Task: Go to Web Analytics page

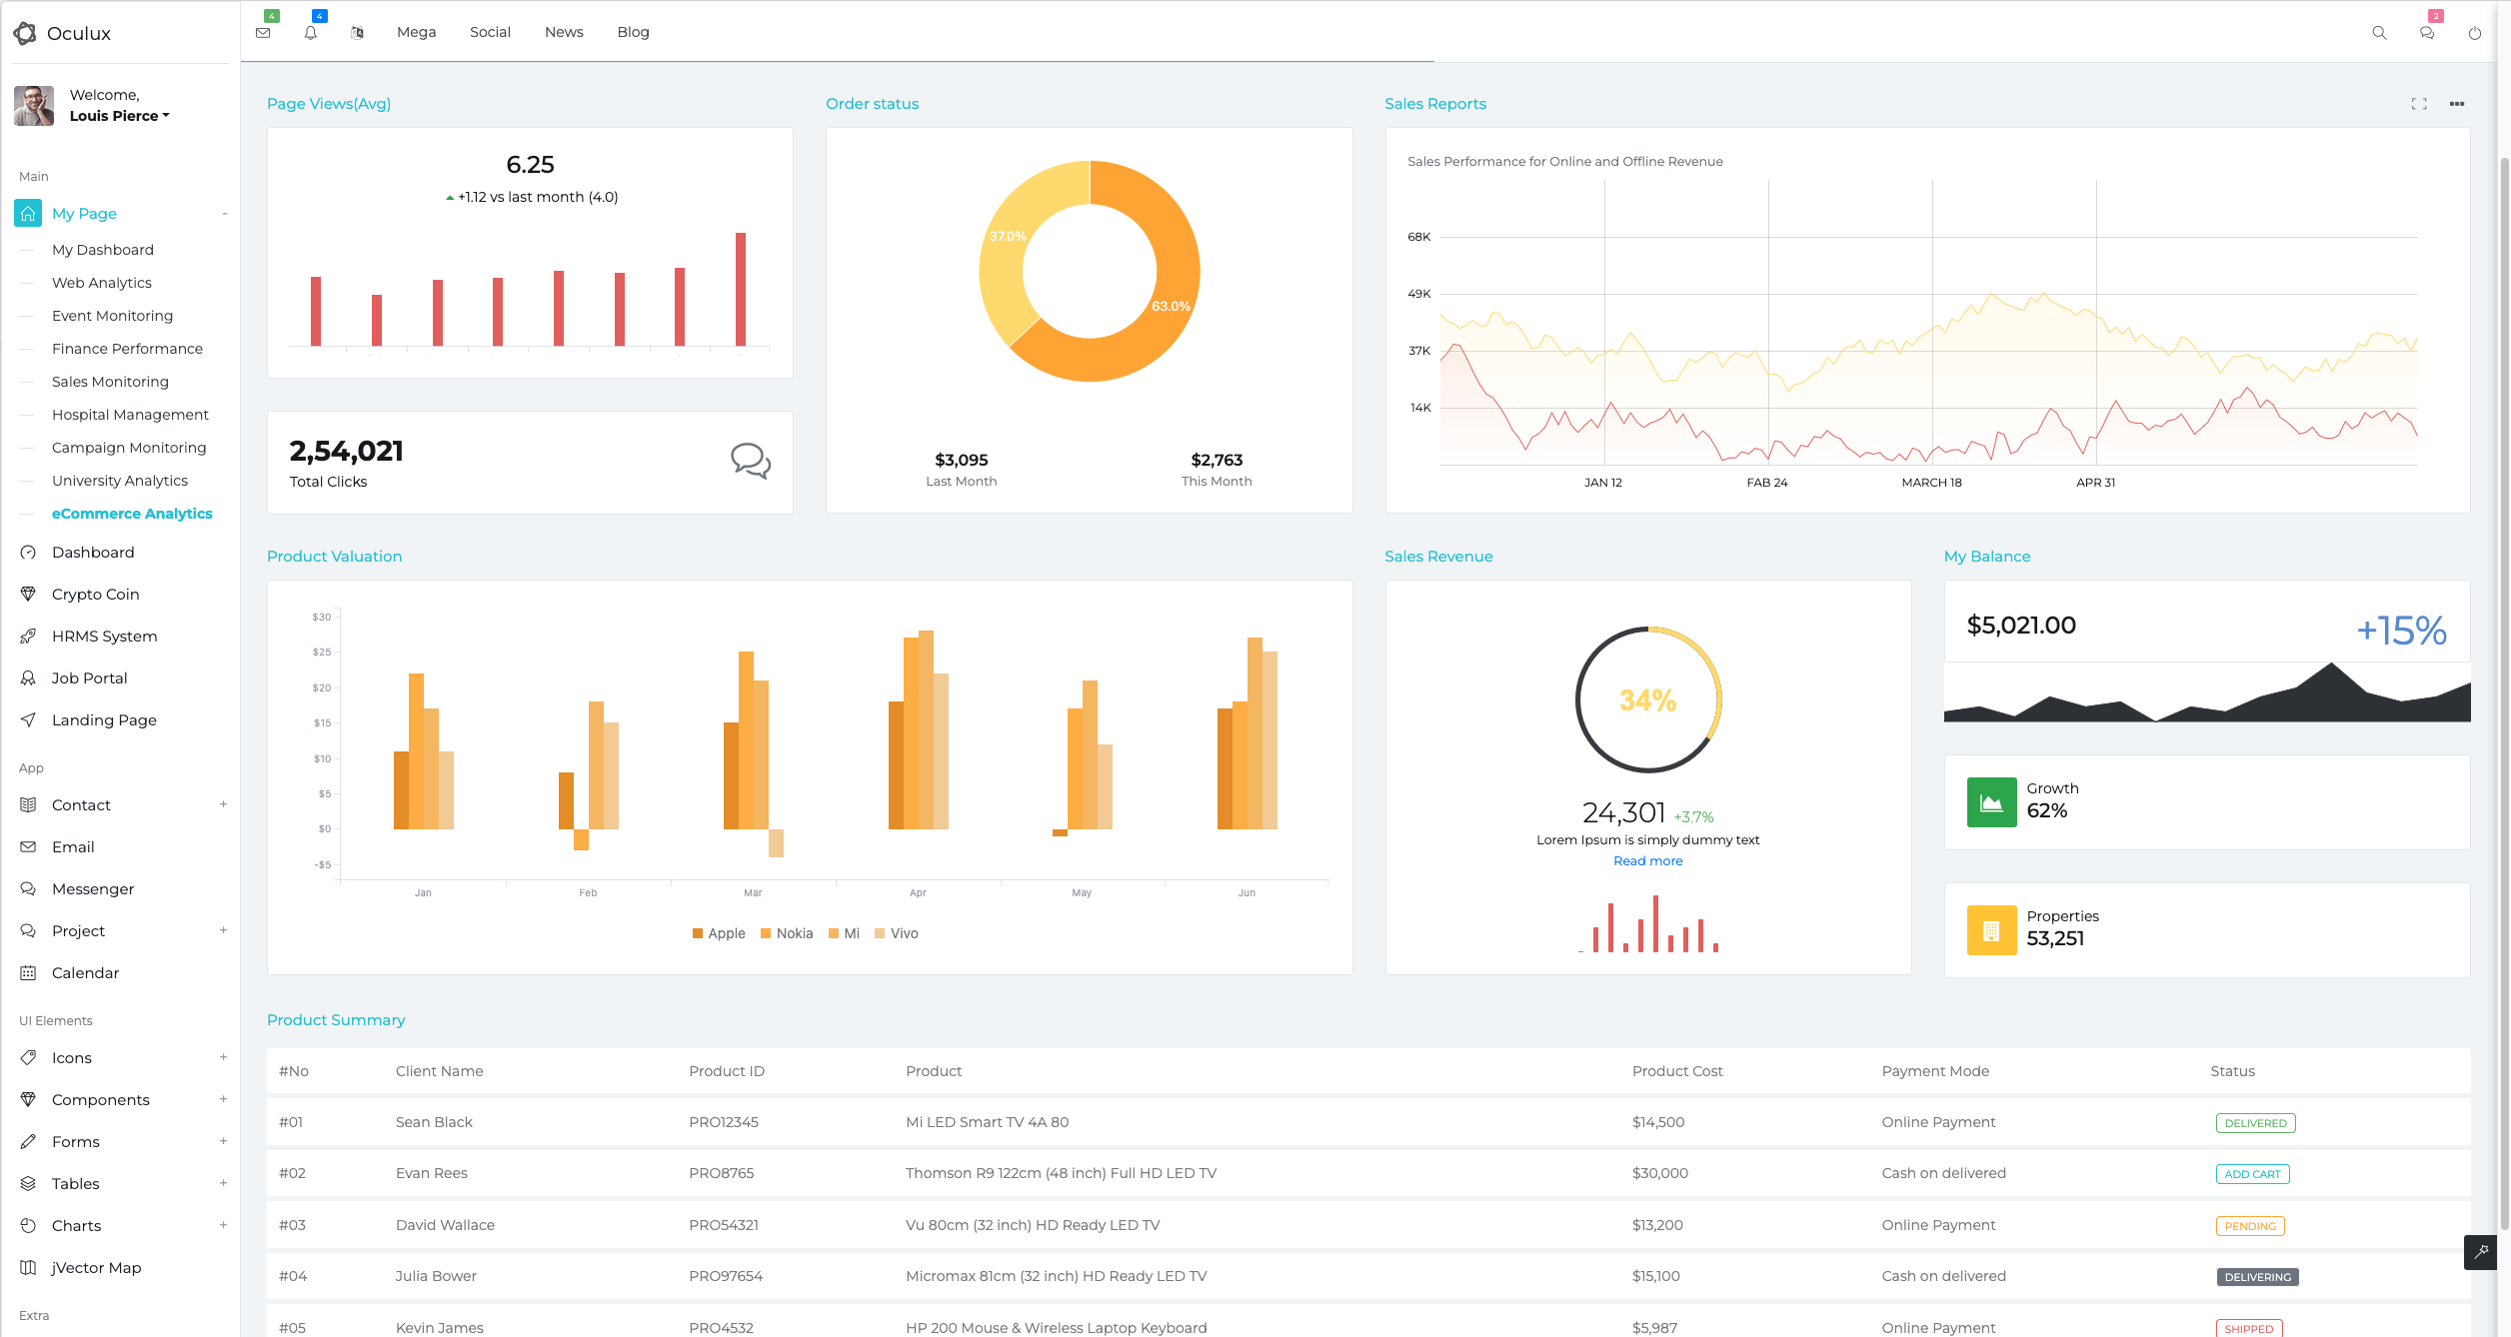Action: pyautogui.click(x=102, y=283)
